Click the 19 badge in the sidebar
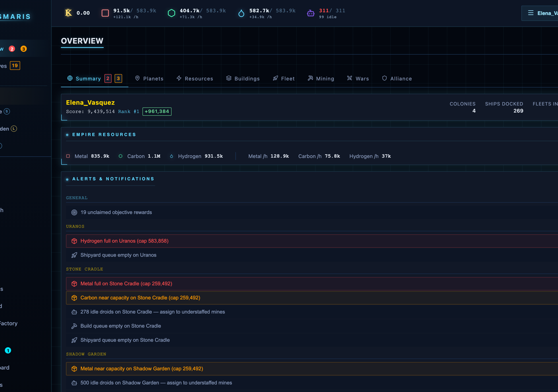This screenshot has height=392, width=558. 15,66
